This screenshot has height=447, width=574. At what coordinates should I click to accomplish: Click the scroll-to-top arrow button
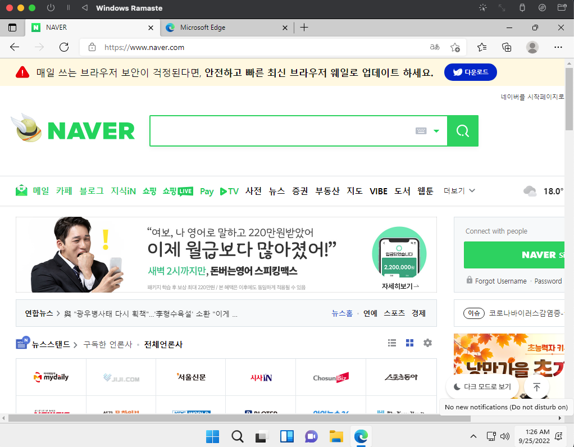click(x=537, y=387)
